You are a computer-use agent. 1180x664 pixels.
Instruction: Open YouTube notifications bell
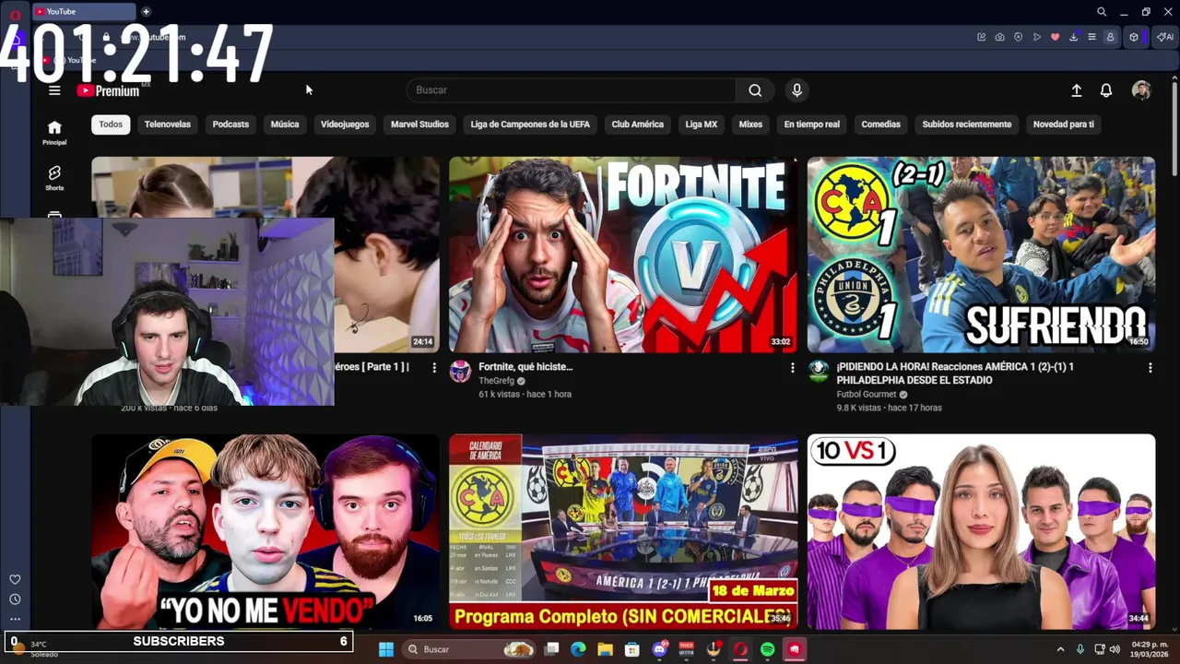[1106, 90]
